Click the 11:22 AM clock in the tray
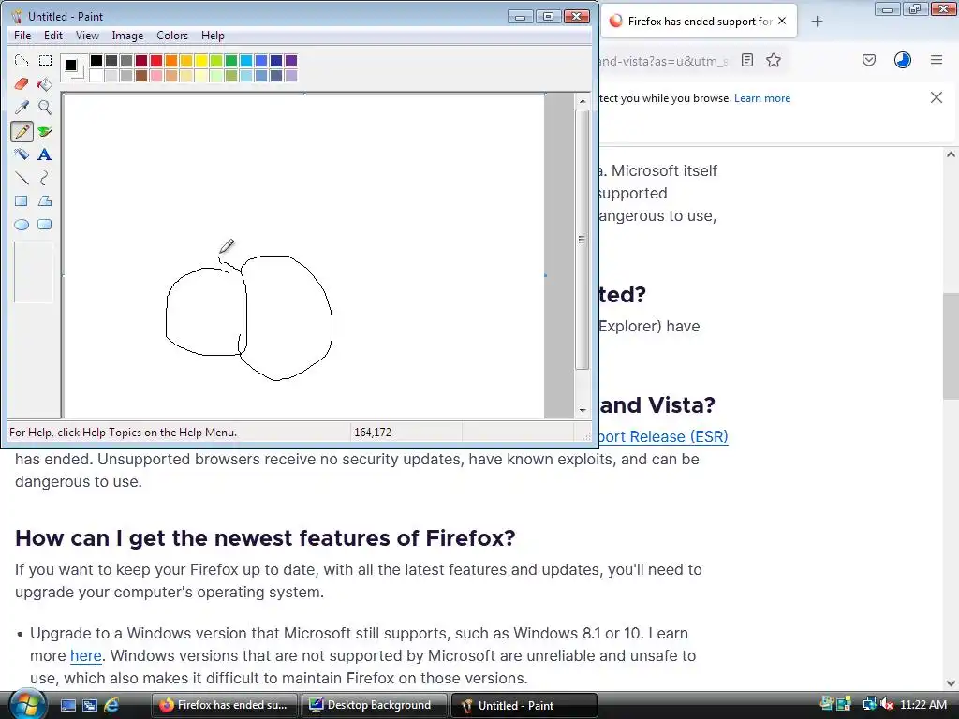The height and width of the screenshot is (719, 959). click(922, 705)
